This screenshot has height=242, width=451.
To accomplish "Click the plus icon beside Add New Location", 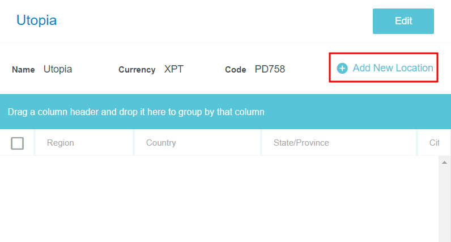I will (342, 69).
